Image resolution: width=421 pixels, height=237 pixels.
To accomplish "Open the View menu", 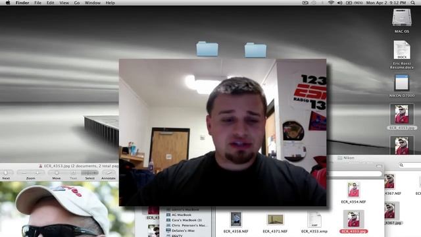I will [64, 3].
